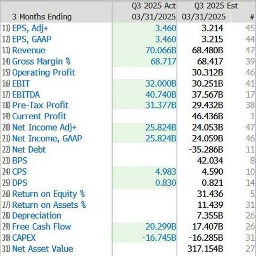The image size is (256, 256).
Task: Click the Net Debt metric
Action: (x=29, y=149)
